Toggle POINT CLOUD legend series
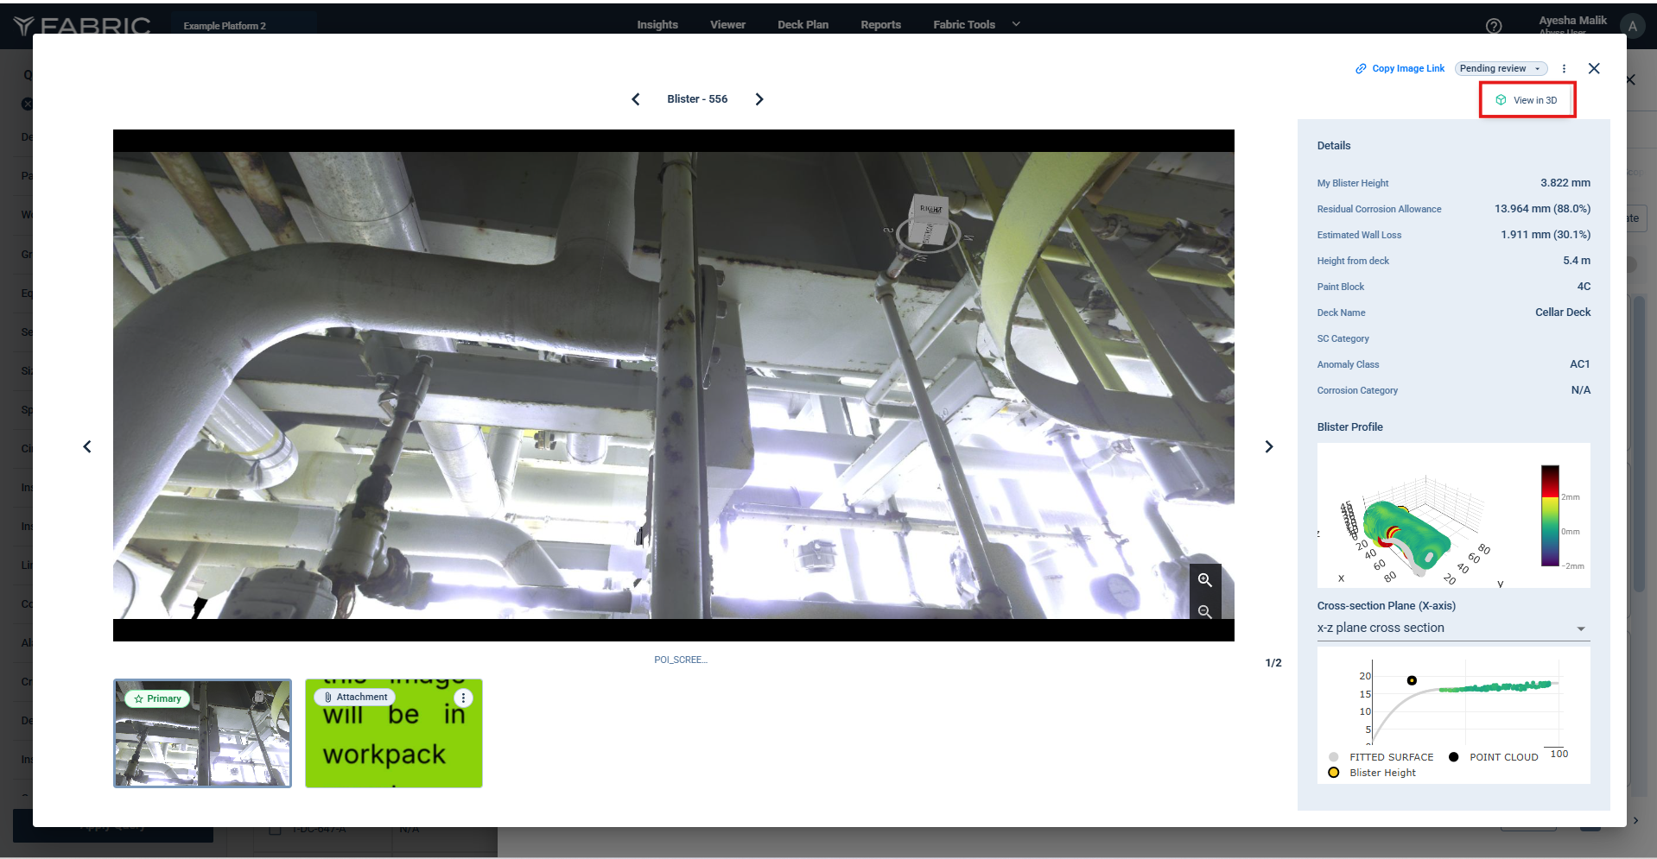This screenshot has width=1657, height=859. 1495,757
